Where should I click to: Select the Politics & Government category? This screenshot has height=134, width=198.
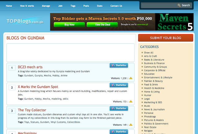(x=156, y=124)
